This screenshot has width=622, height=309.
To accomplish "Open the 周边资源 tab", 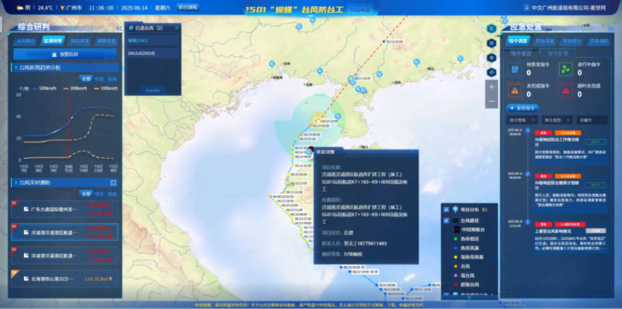I will [79, 41].
